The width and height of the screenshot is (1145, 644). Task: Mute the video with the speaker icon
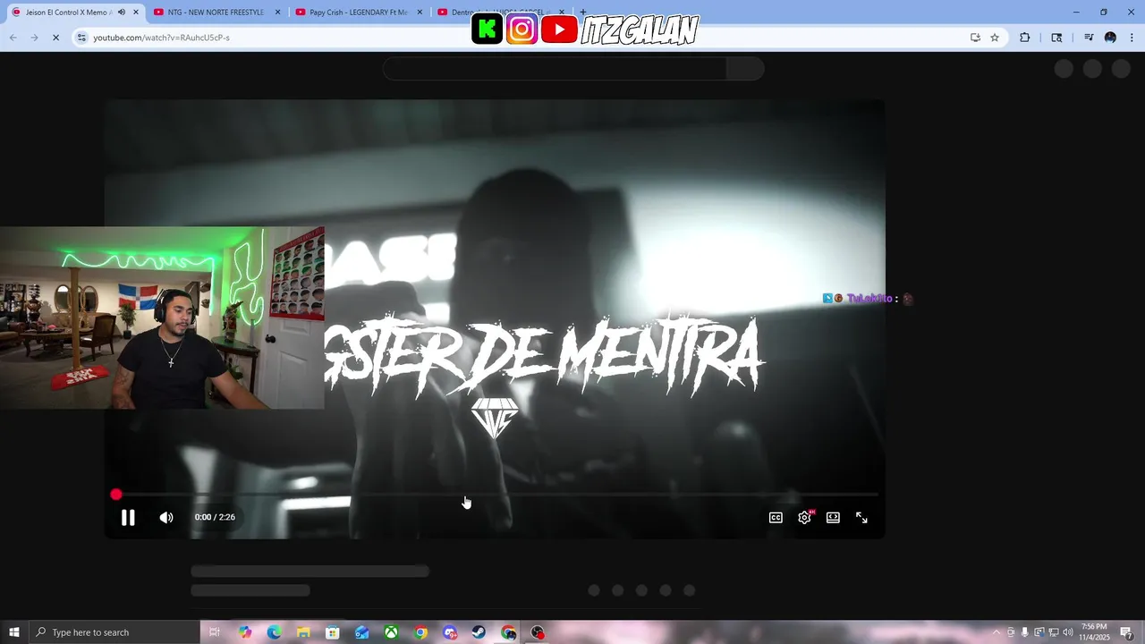(x=166, y=517)
